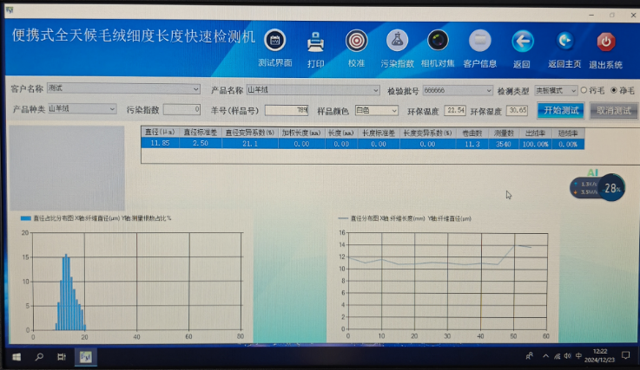Screen dimensions: 640x370
Task: Click the 返回 back arrow icon
Action: (x=522, y=41)
